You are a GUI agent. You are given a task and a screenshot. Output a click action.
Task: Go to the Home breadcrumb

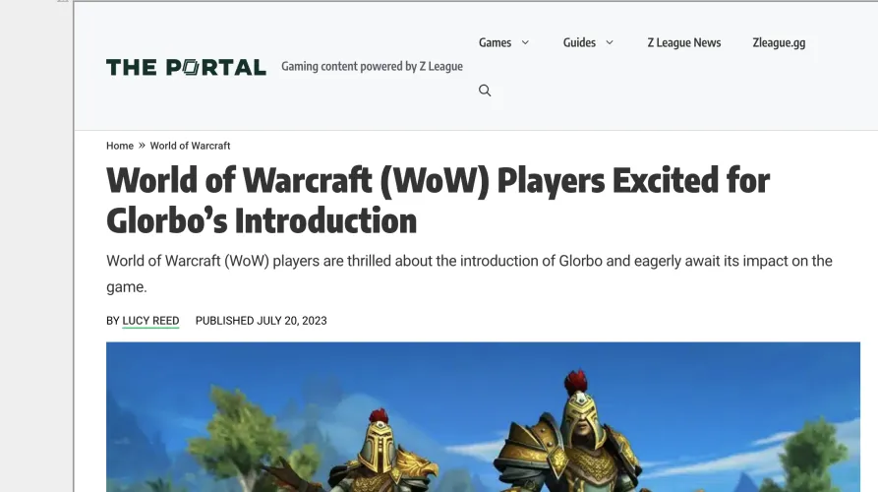pyautogui.click(x=120, y=146)
